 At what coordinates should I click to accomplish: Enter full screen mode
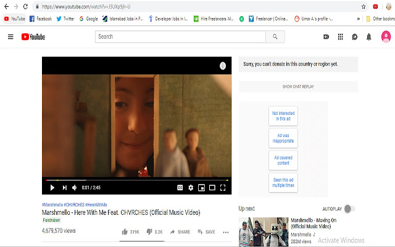pos(223,188)
